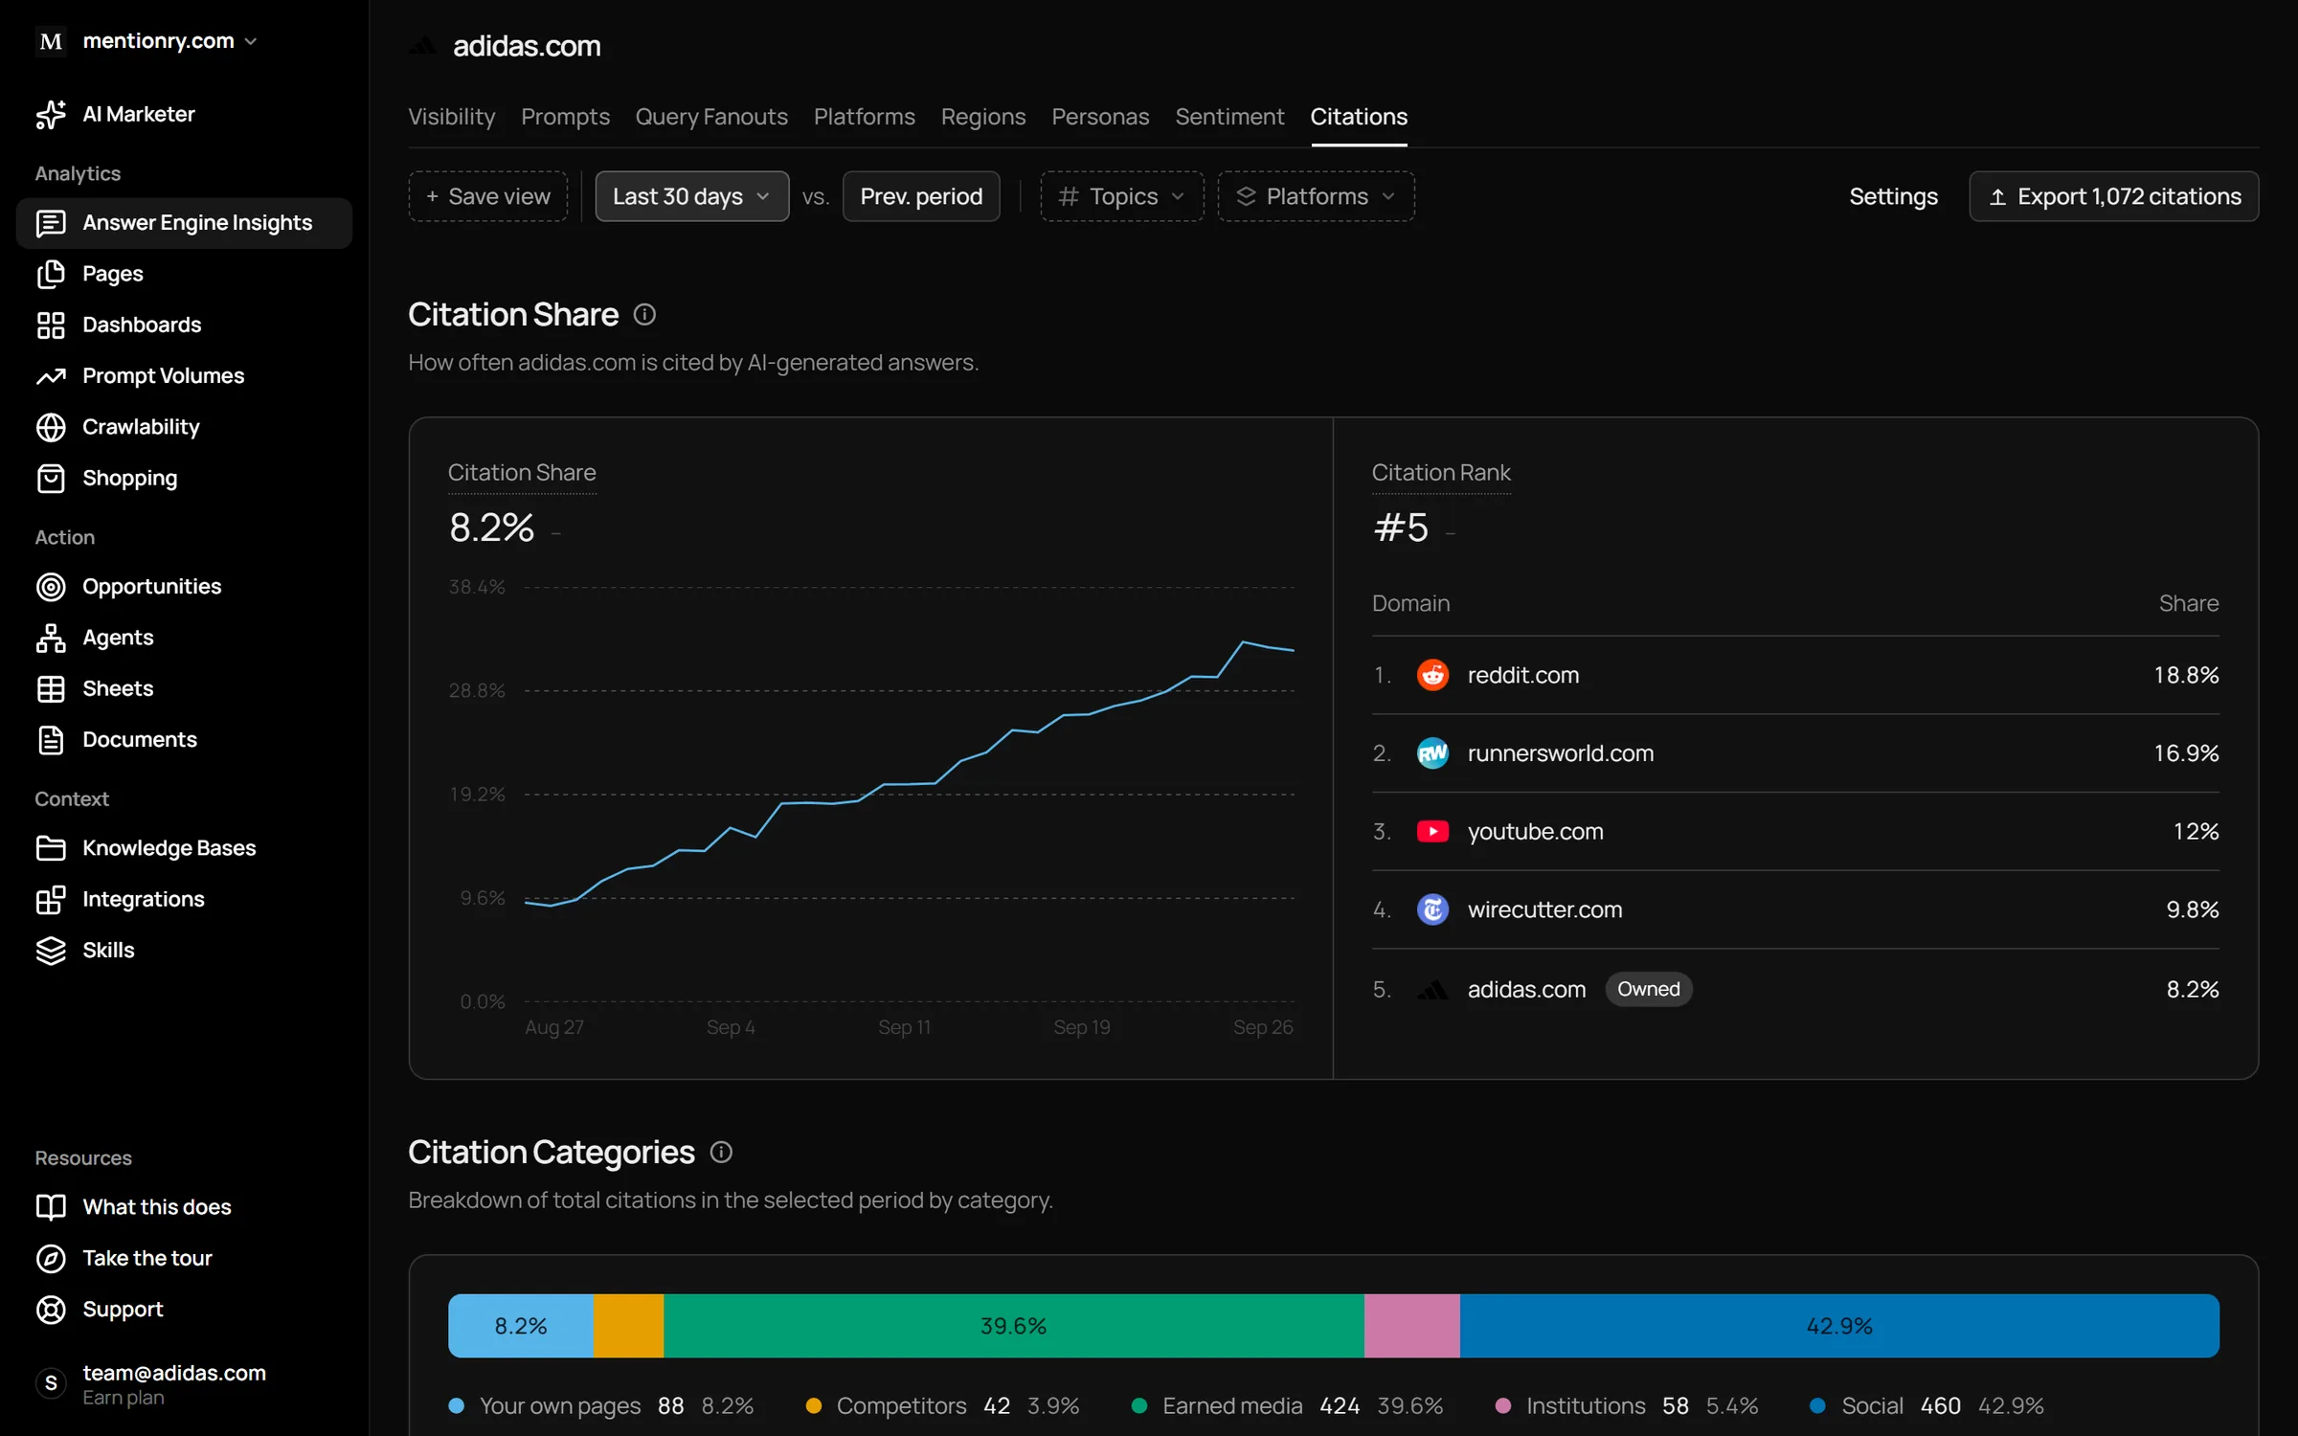The image size is (2298, 1436).
Task: Open the Last 30 days date dropdown
Action: (x=691, y=196)
